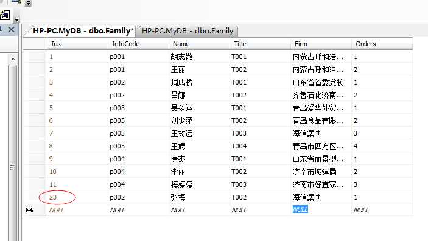
Task: Select the InfoCode cell p004 in 唐杰 row
Action: pyautogui.click(x=138, y=159)
